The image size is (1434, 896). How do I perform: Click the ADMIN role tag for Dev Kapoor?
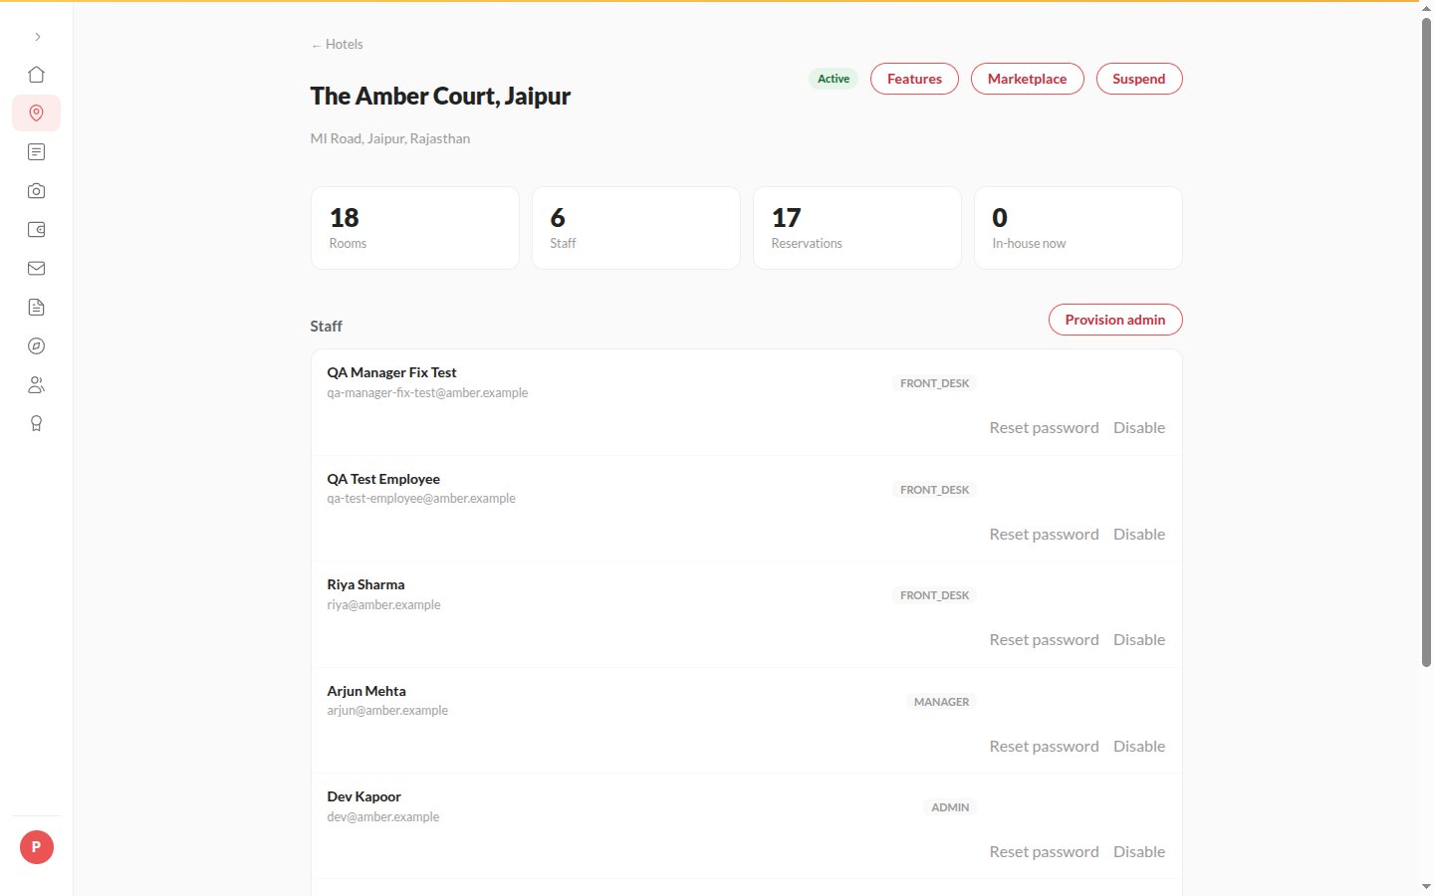pos(950,807)
